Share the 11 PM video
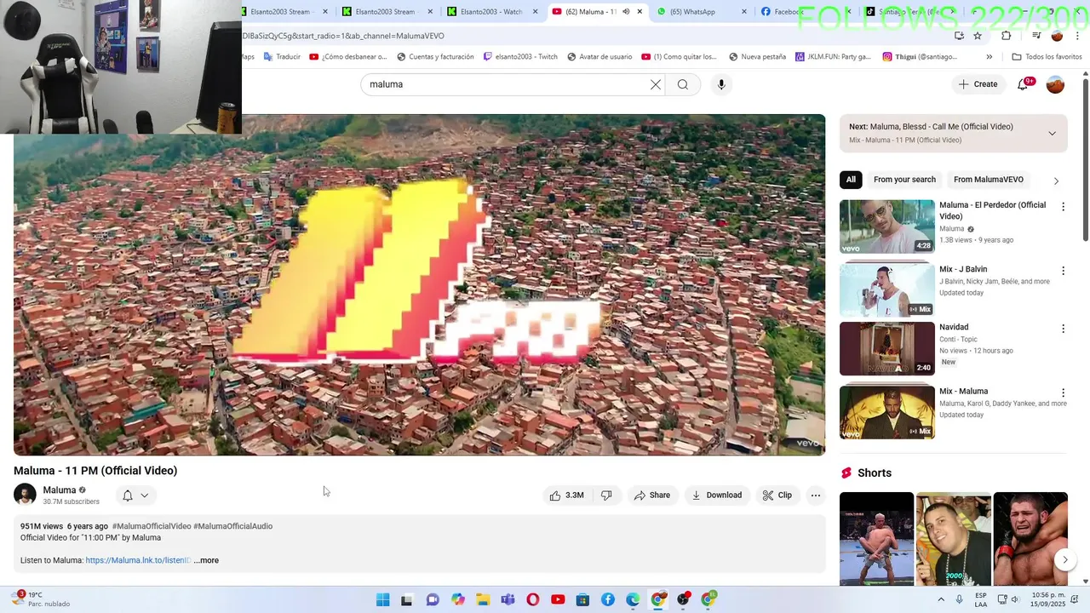Image resolution: width=1090 pixels, height=613 pixels. pyautogui.click(x=652, y=496)
